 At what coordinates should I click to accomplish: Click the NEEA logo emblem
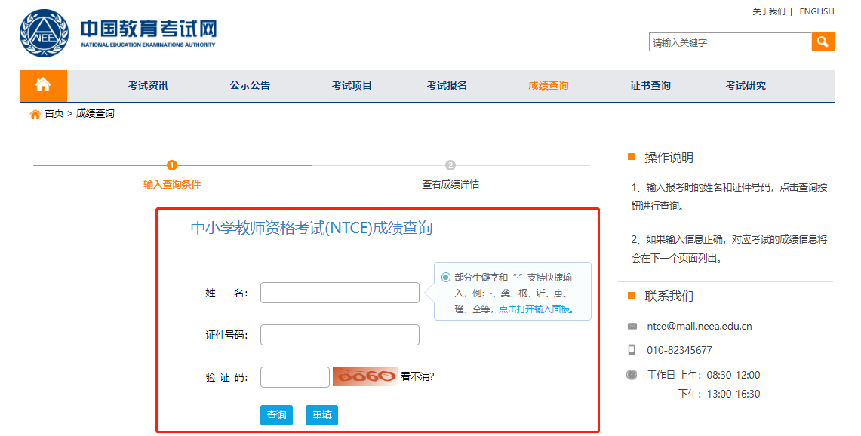click(x=44, y=34)
